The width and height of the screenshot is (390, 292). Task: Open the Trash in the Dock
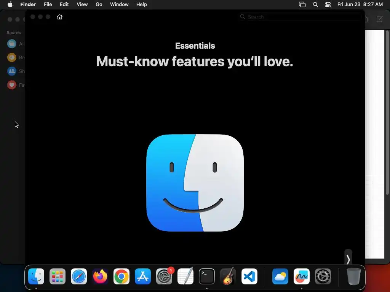[353, 276]
